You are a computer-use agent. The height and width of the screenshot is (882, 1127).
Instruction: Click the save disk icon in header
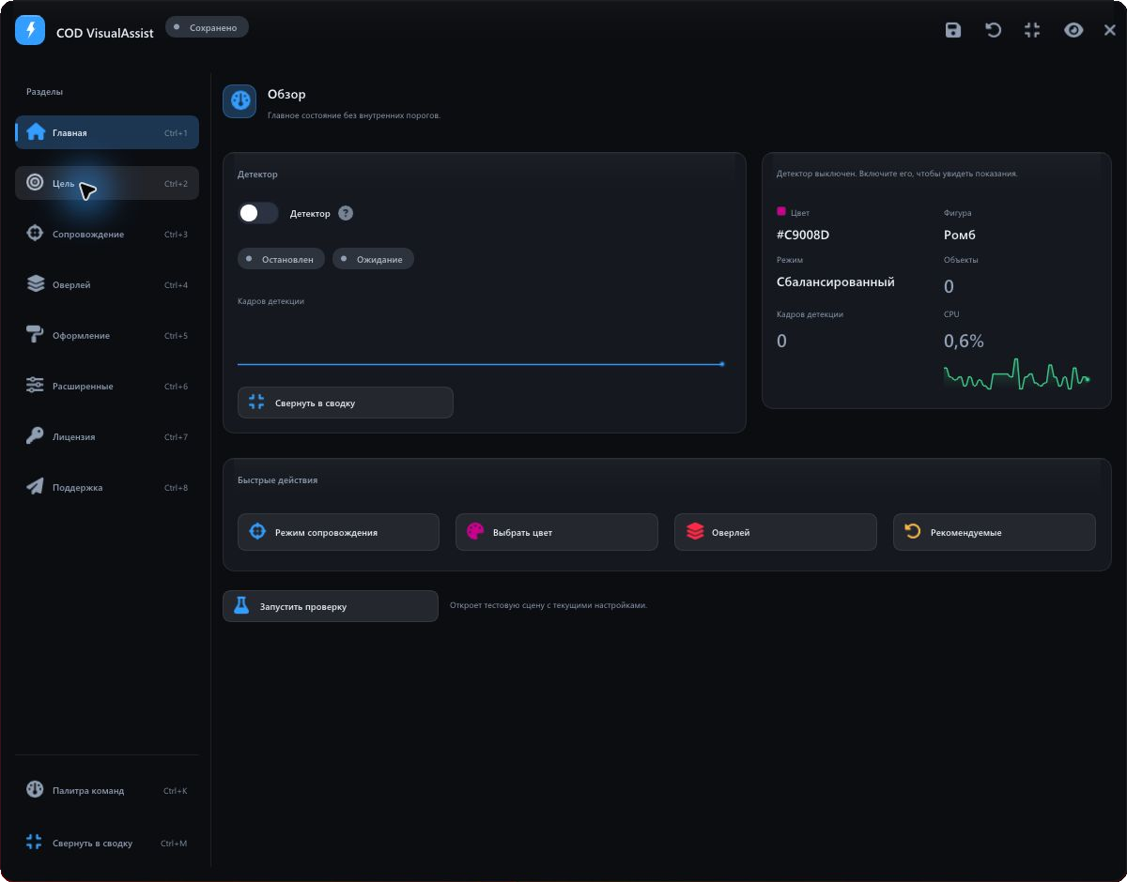click(x=953, y=30)
